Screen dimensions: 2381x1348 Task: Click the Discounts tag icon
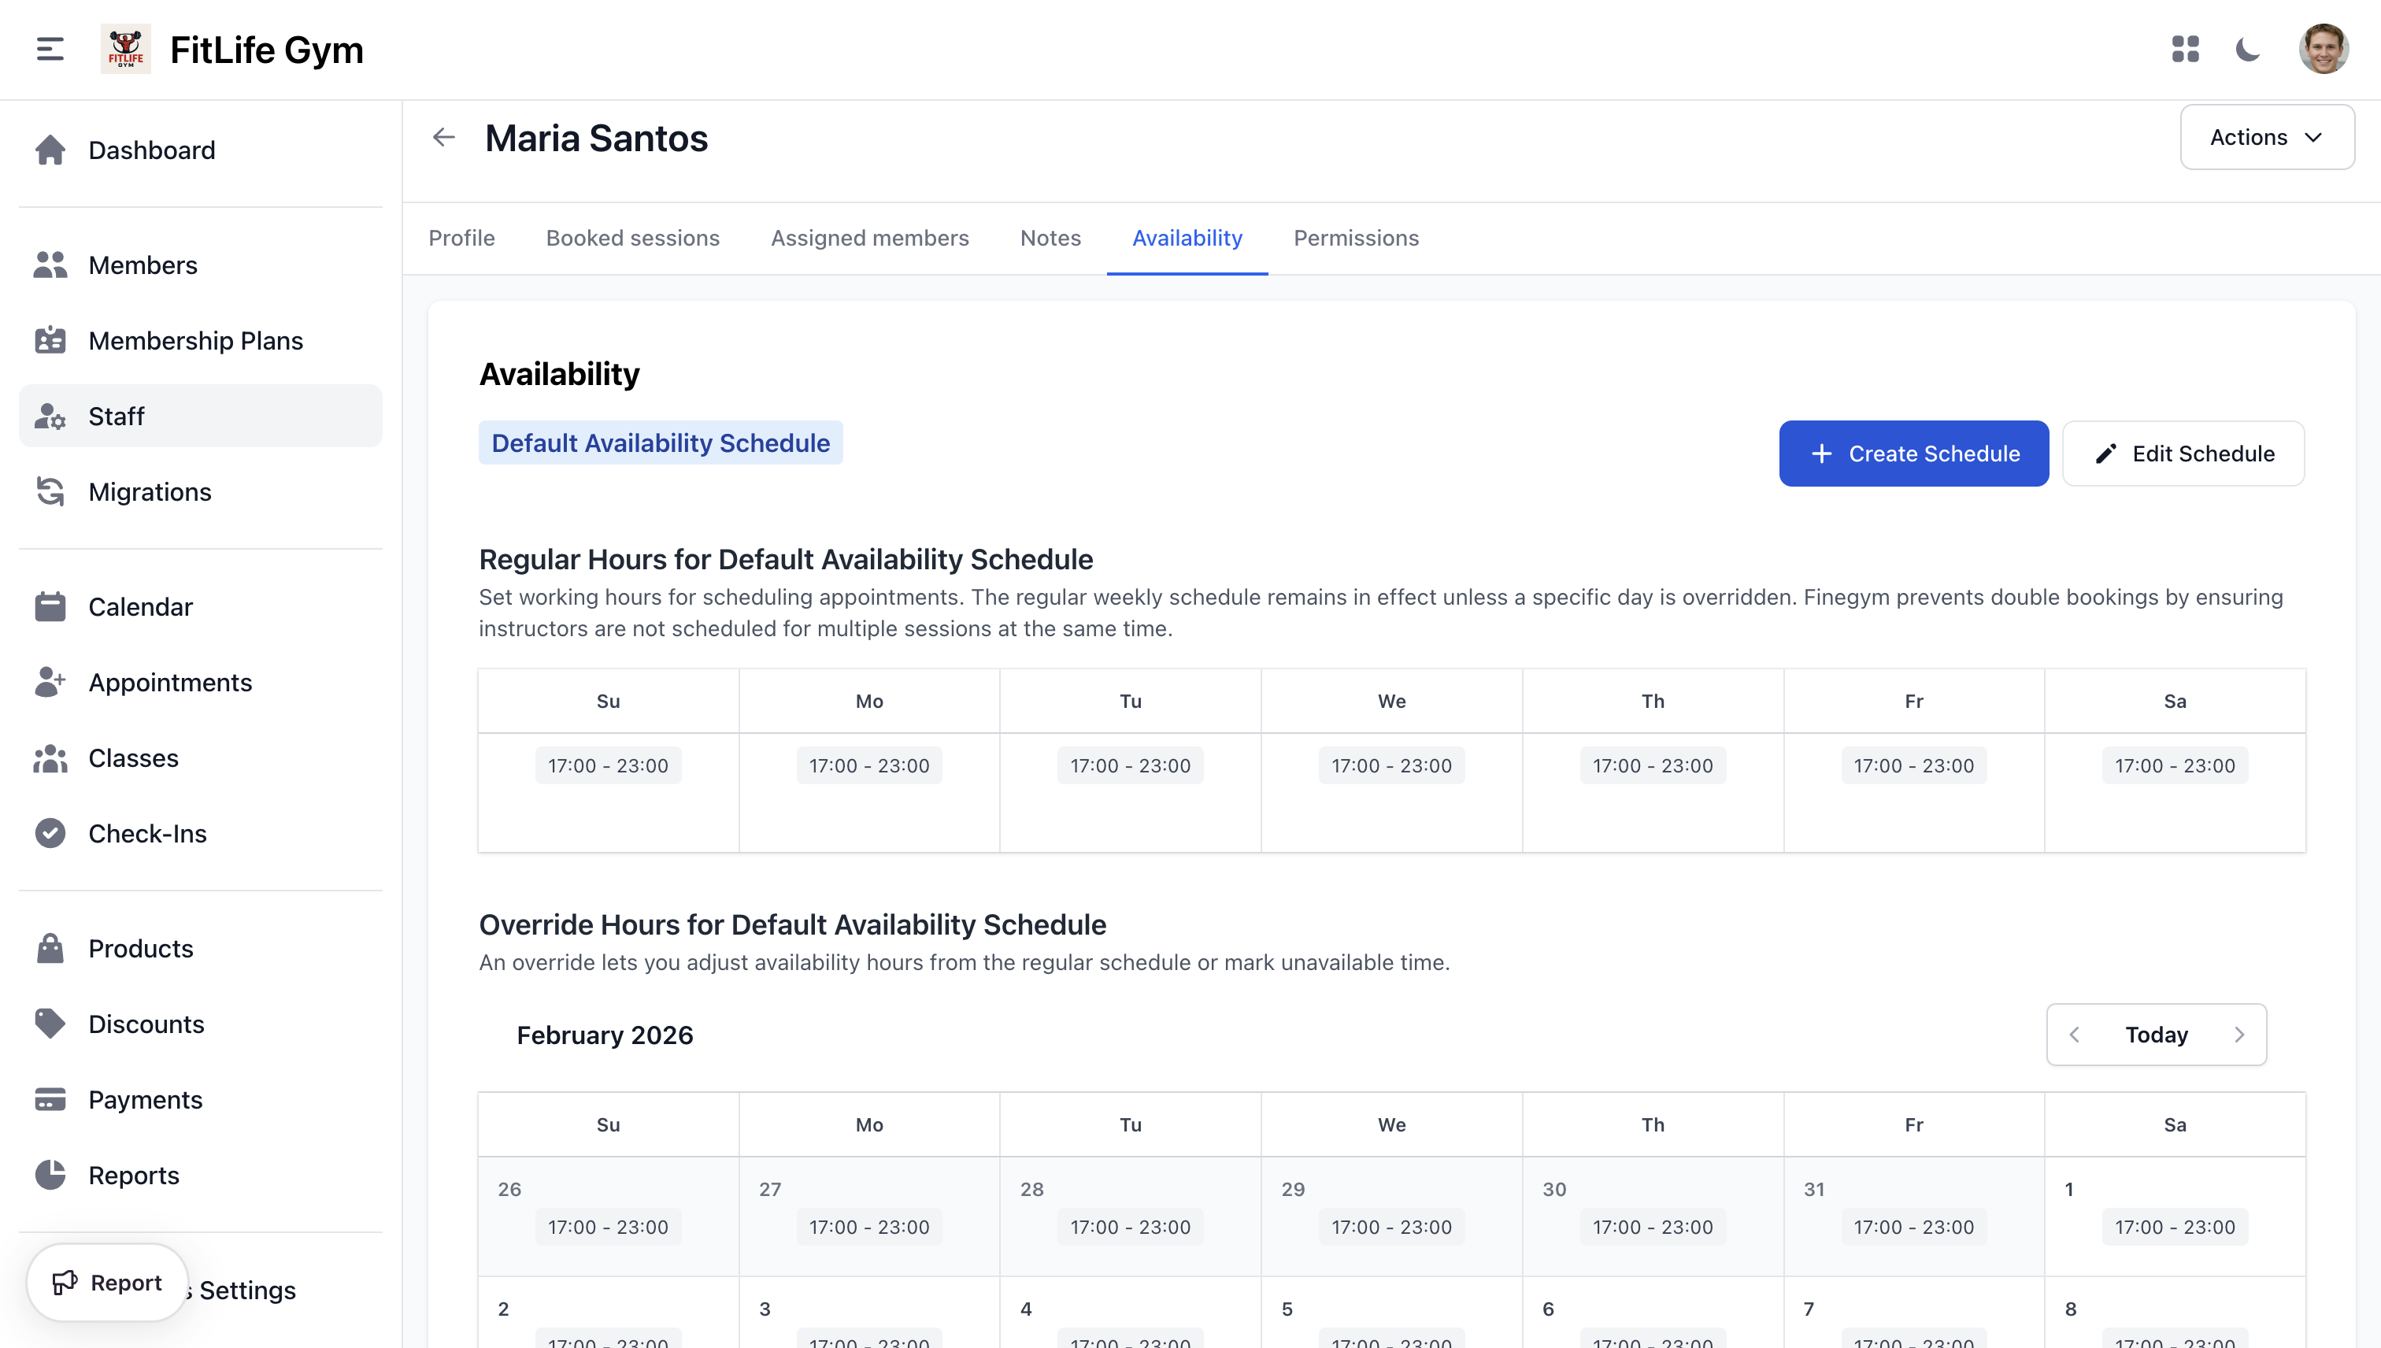point(50,1024)
